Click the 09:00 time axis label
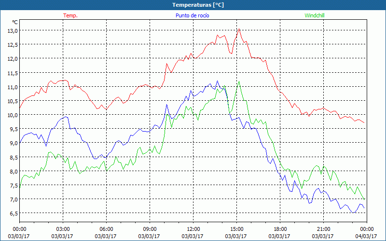 149,229
